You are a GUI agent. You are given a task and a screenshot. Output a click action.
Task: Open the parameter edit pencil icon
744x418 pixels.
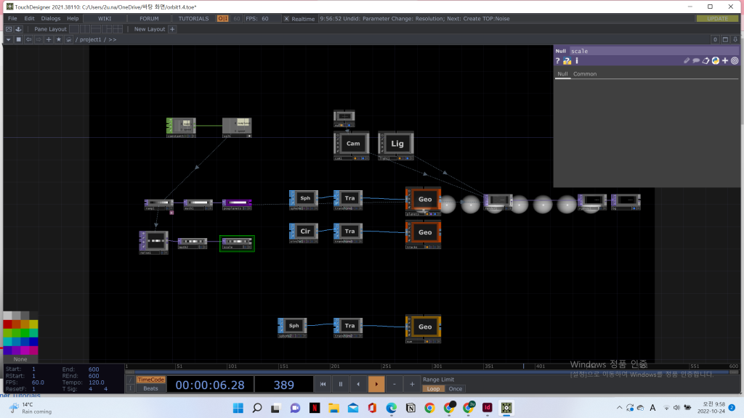tap(686, 61)
